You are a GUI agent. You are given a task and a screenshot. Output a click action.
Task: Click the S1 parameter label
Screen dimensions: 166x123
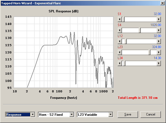click(x=119, y=14)
